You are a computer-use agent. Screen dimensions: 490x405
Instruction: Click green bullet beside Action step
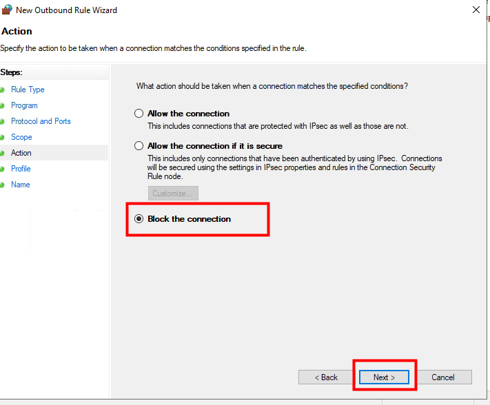click(3, 153)
